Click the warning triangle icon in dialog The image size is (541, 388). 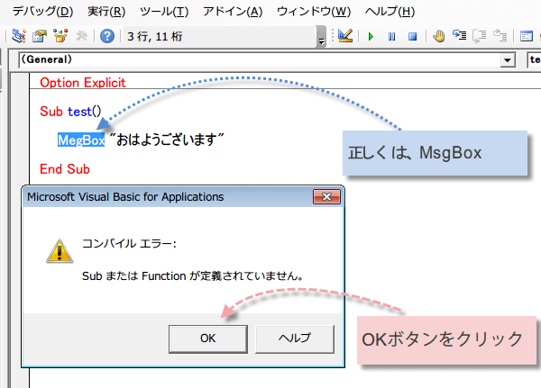pyautogui.click(x=60, y=251)
